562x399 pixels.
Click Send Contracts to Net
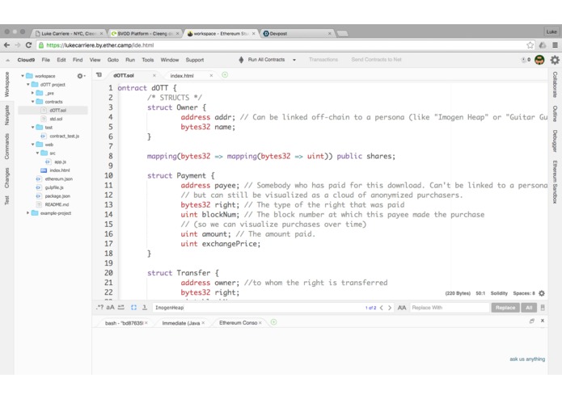(376, 60)
